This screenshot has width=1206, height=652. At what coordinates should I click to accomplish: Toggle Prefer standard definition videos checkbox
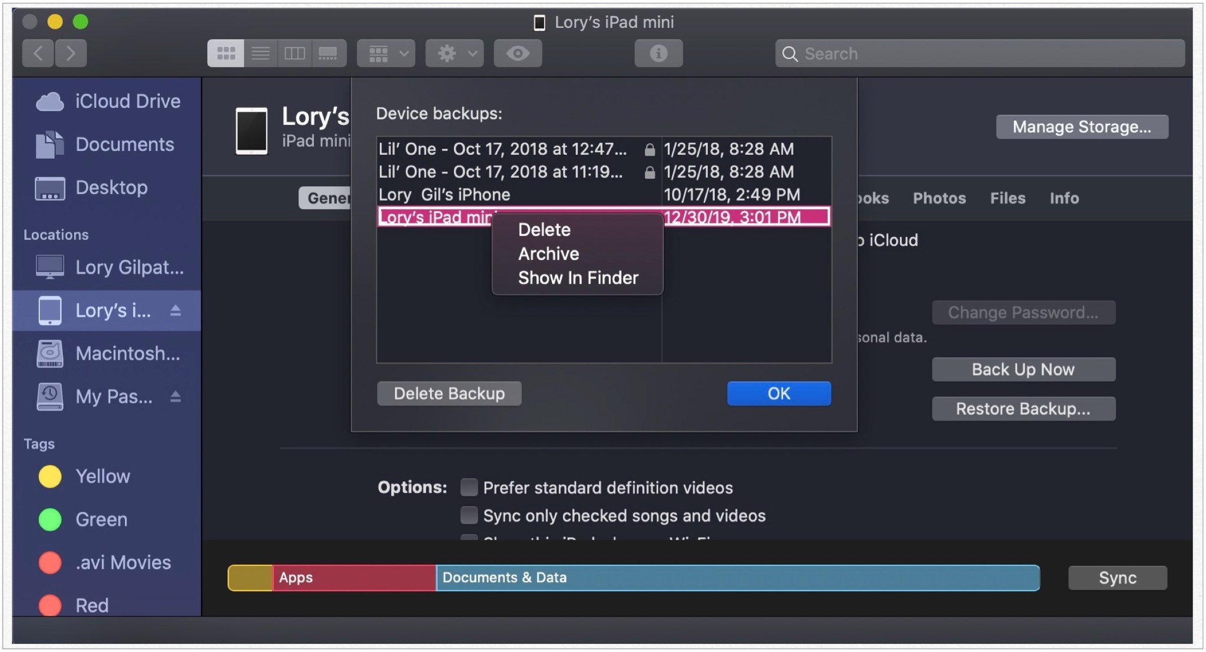(469, 487)
